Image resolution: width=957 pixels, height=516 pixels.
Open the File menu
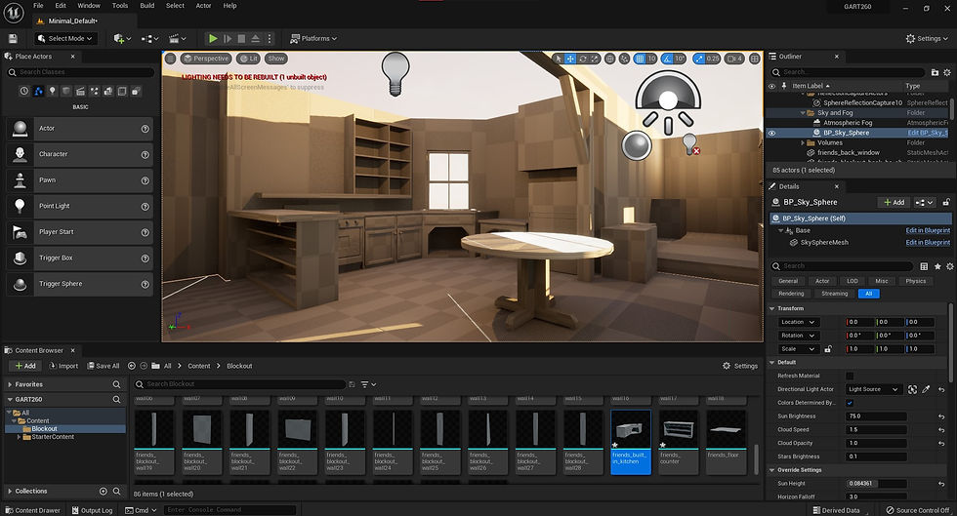point(38,6)
